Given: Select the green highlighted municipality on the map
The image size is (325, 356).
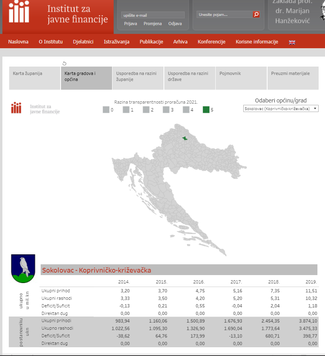Looking at the screenshot, I should point(184,138).
